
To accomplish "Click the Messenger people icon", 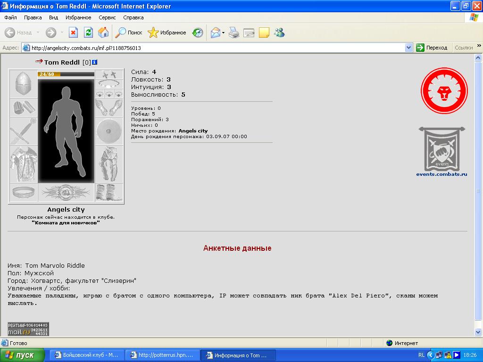I will (x=279, y=33).
